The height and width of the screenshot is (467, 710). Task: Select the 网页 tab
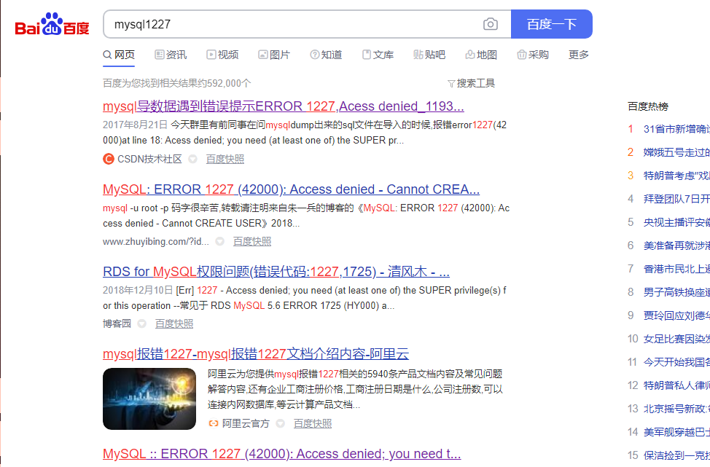tap(119, 55)
